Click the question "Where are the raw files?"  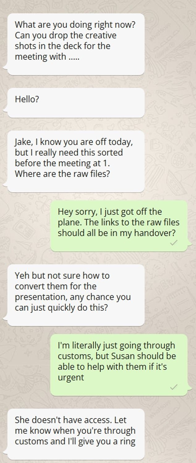pos(62,174)
